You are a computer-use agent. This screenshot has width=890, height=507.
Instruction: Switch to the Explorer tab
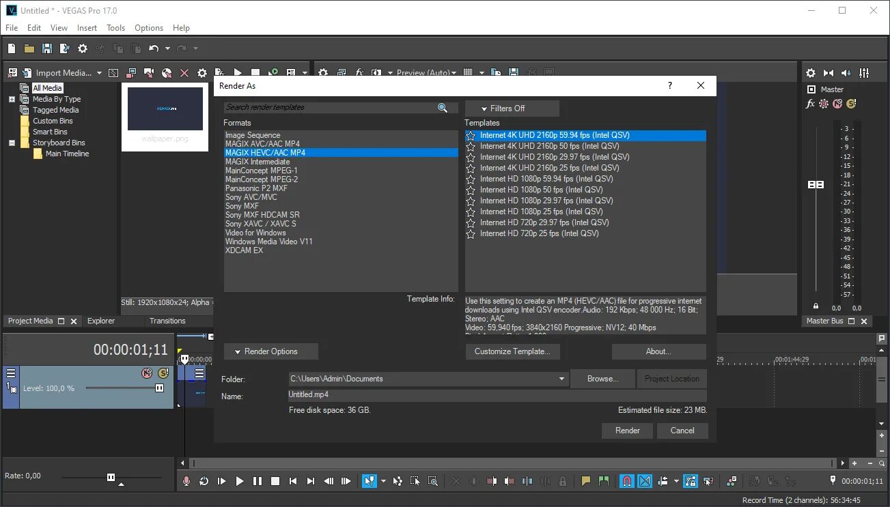(x=101, y=321)
